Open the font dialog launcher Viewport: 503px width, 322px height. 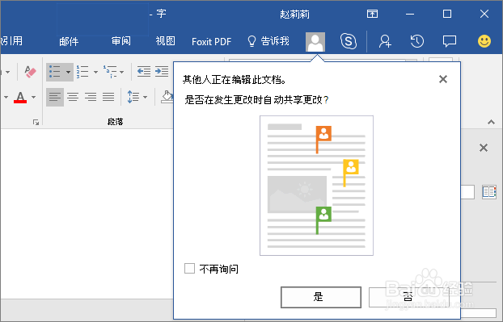[36, 123]
